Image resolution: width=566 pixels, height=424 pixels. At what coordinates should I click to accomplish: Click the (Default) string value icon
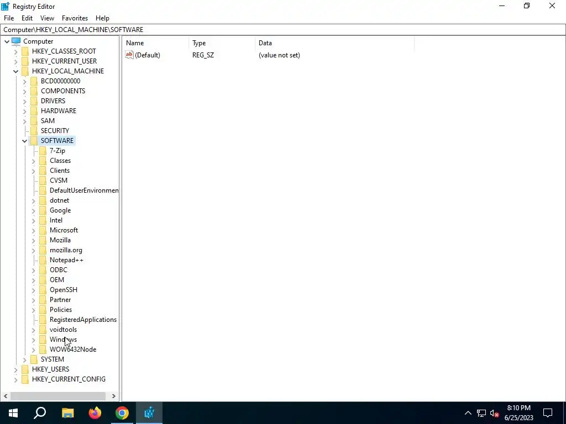pos(129,55)
